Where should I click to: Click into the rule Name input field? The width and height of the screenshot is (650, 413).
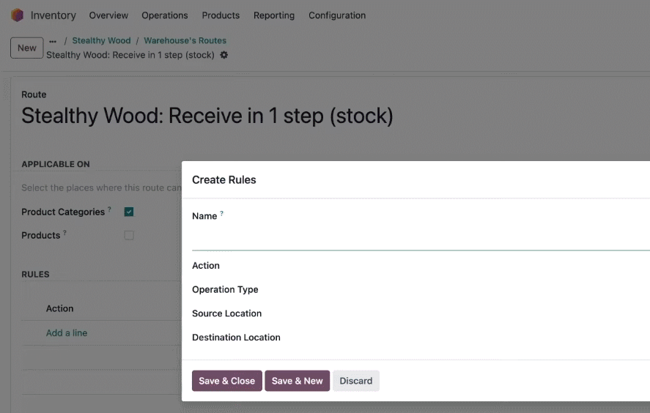coord(421,238)
